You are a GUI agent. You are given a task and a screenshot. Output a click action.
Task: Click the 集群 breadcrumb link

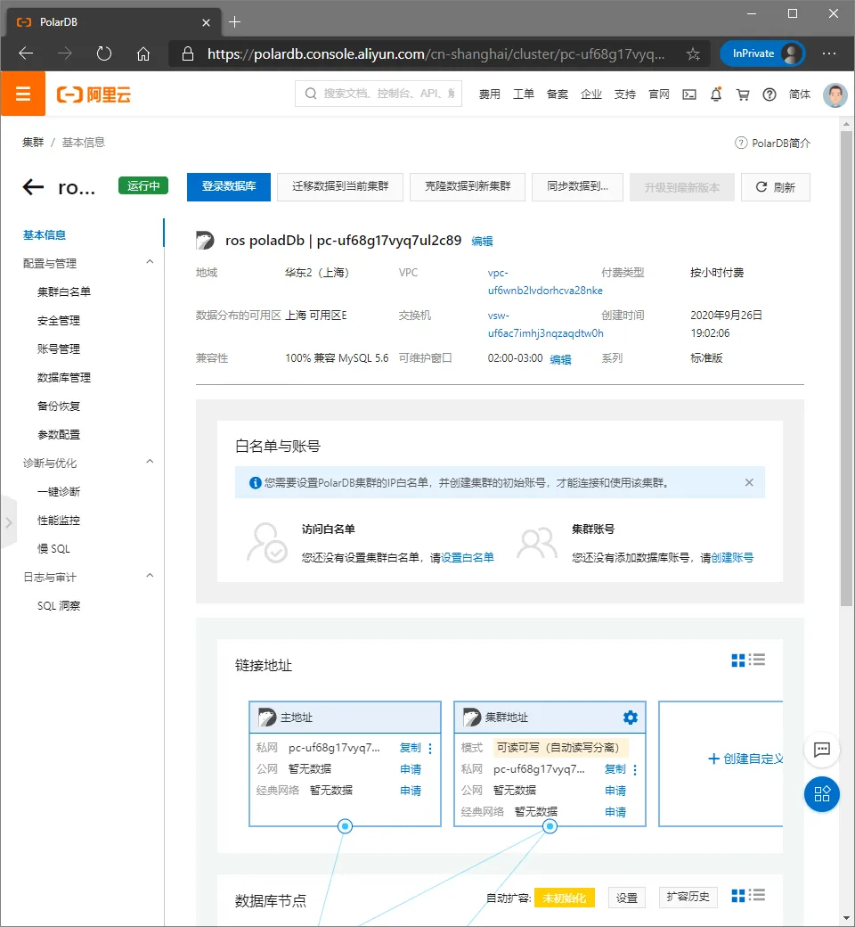(33, 143)
